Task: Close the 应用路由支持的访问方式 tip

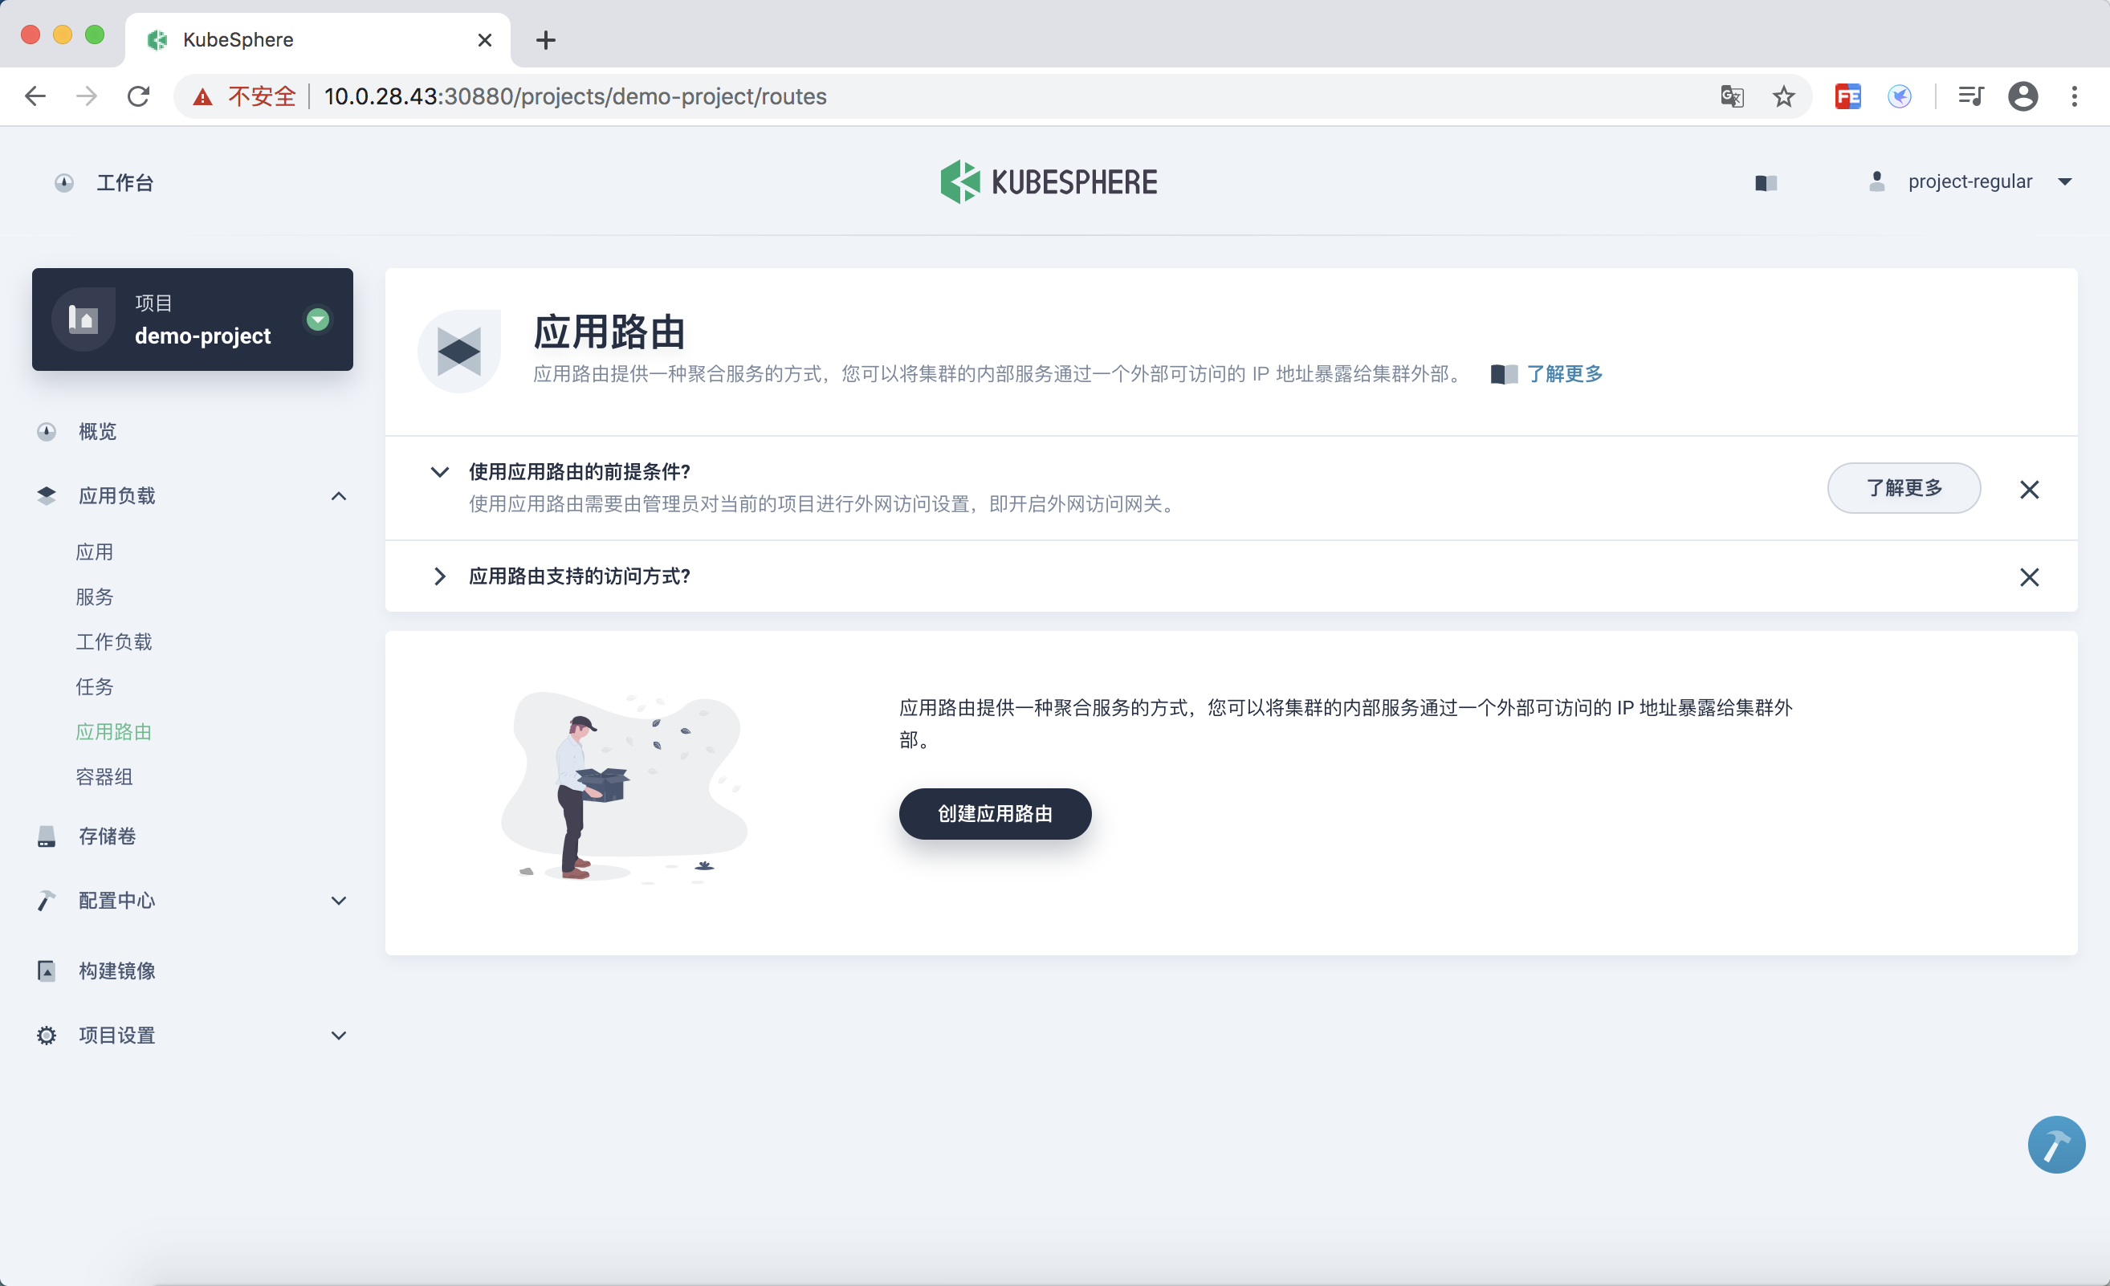Action: [2029, 576]
